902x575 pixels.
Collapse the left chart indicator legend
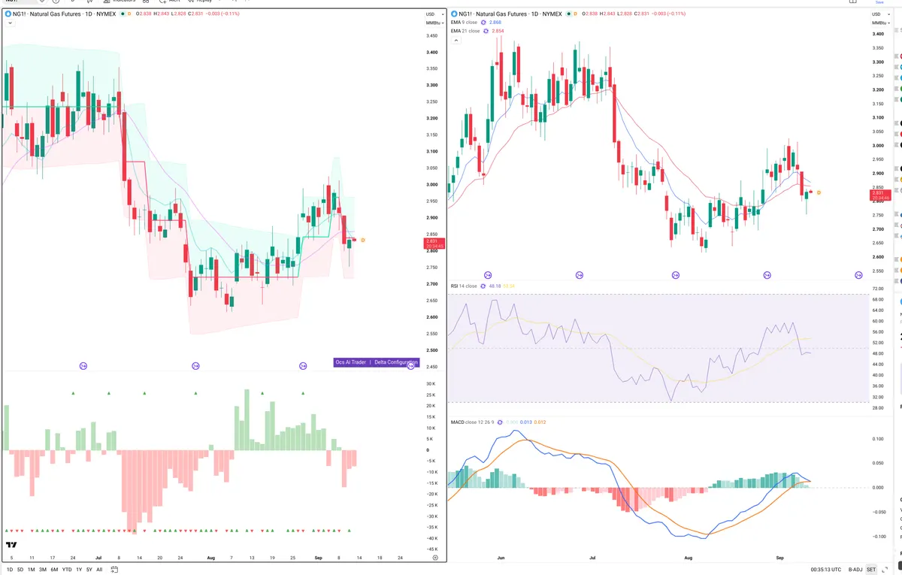coord(9,23)
